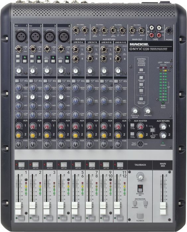Click channel 2 GAIN knob
The height and width of the screenshot is (232, 187).
(33, 70)
